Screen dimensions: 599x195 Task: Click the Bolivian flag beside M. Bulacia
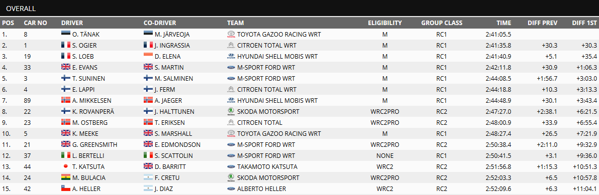66,178
